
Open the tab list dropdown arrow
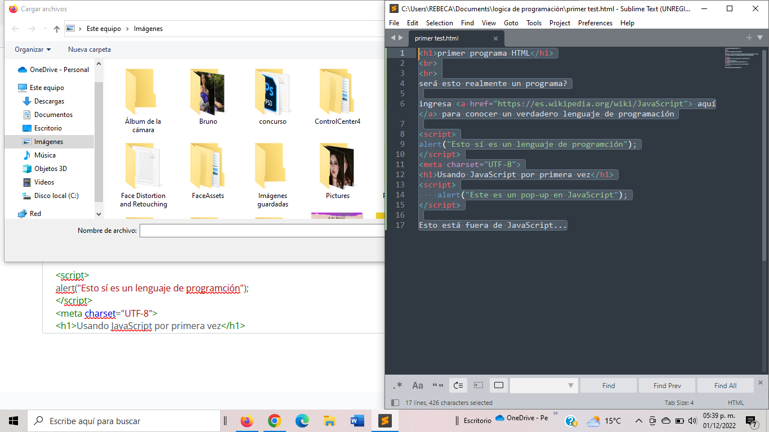759,38
